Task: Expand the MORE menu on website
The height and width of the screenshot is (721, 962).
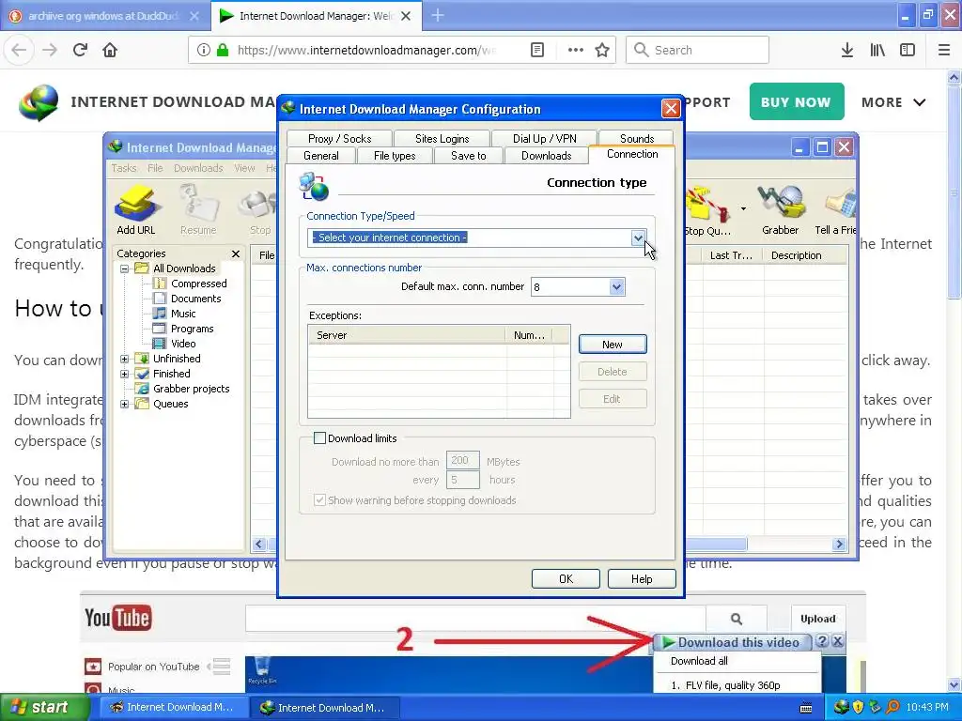Action: pos(893,101)
